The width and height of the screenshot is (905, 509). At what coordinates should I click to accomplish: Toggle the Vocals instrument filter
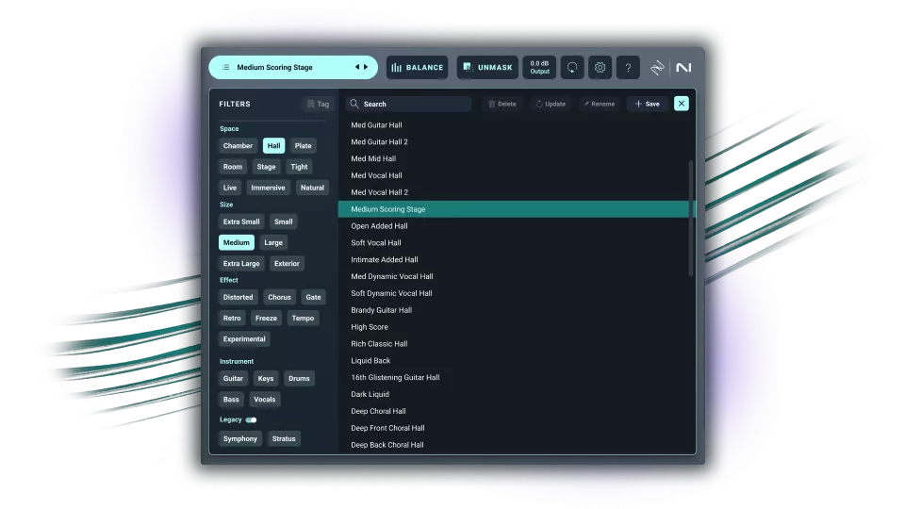coord(264,400)
